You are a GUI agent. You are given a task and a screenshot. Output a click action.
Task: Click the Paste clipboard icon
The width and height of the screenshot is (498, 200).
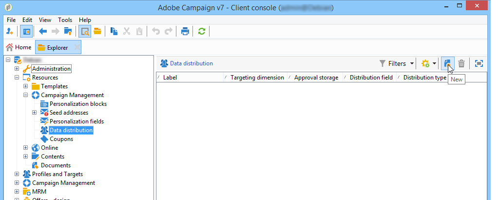pyautogui.click(x=139, y=32)
